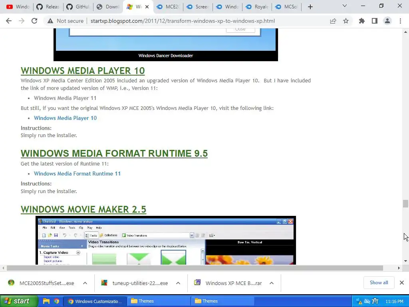Click the Windows Movie Maker screenshot image
The height and width of the screenshot is (307, 409).
coord(166,240)
